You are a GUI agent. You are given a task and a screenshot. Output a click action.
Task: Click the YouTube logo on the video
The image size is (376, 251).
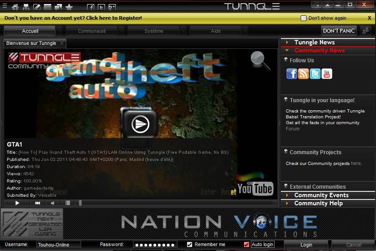click(255, 189)
